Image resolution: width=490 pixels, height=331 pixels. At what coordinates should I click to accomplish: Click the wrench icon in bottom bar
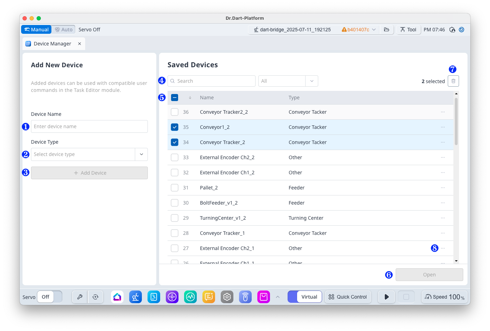pyautogui.click(x=80, y=297)
